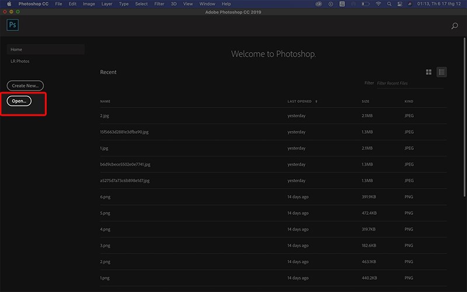The image size is (467, 292).
Task: Open the Photoshop CC application menu
Action: (x=33, y=4)
